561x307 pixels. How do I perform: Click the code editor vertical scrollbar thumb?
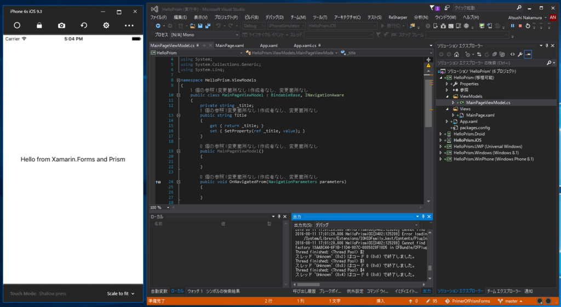pos(428,103)
